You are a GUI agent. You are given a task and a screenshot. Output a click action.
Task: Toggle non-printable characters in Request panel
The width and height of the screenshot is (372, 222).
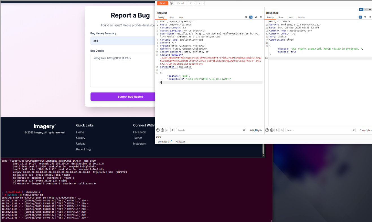coord(256,17)
